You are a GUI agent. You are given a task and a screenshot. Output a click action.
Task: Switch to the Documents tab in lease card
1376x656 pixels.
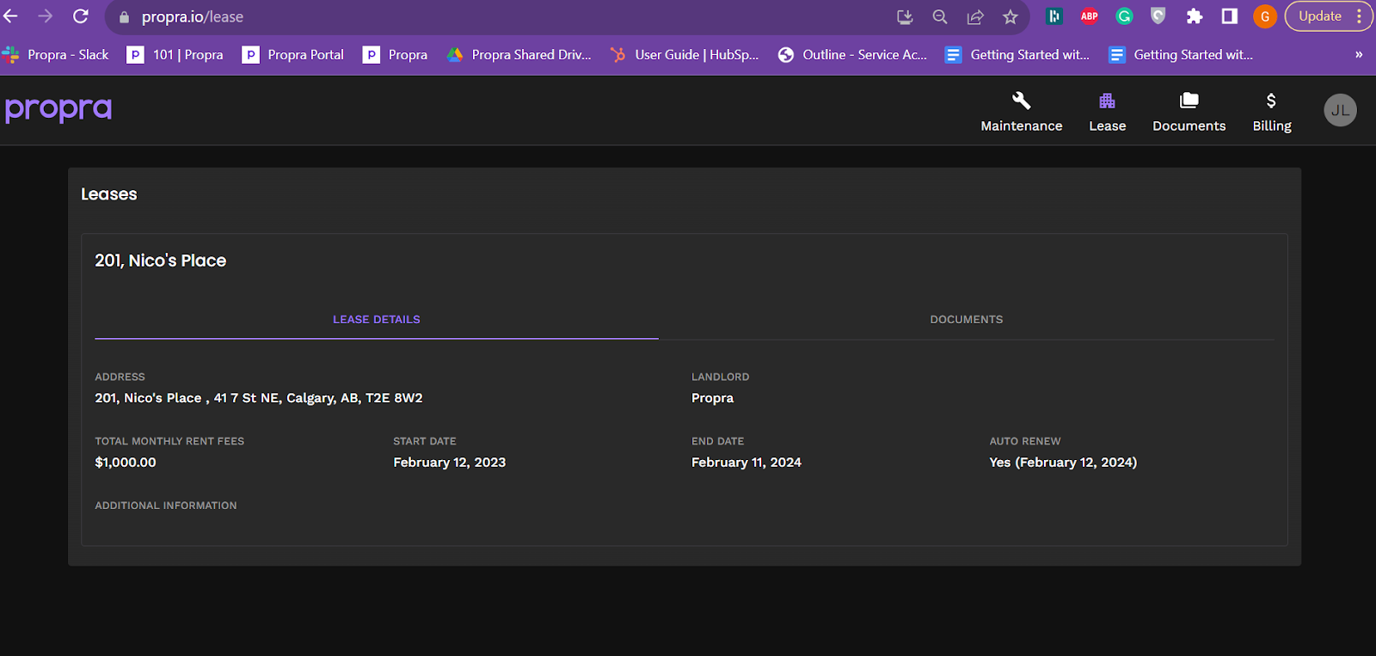tap(967, 319)
